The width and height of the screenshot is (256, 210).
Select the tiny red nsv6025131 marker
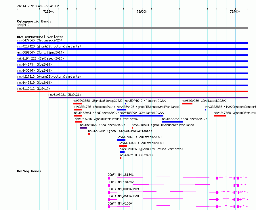pos(121,158)
